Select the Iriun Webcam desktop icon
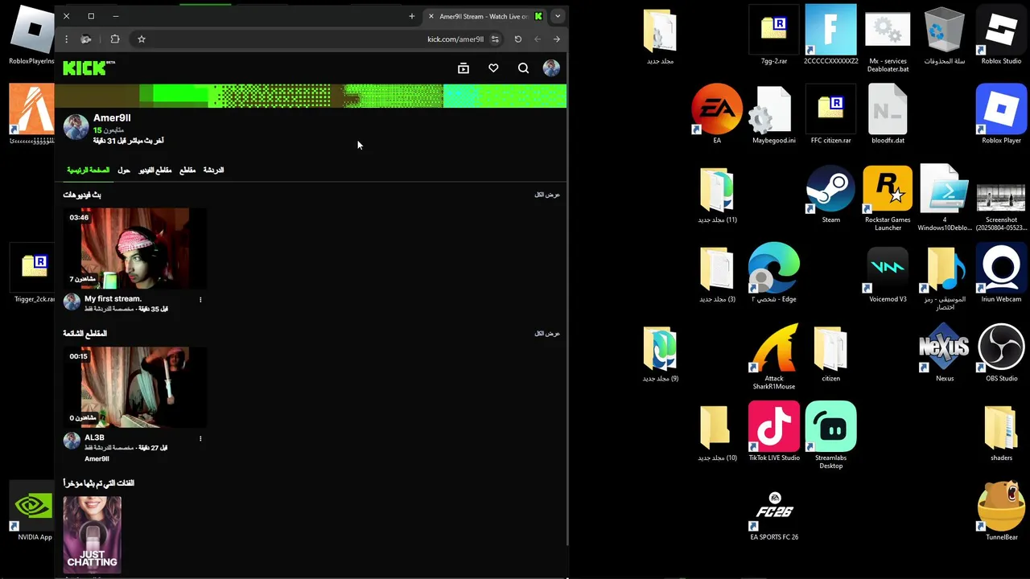1030x579 pixels. click(x=1001, y=273)
